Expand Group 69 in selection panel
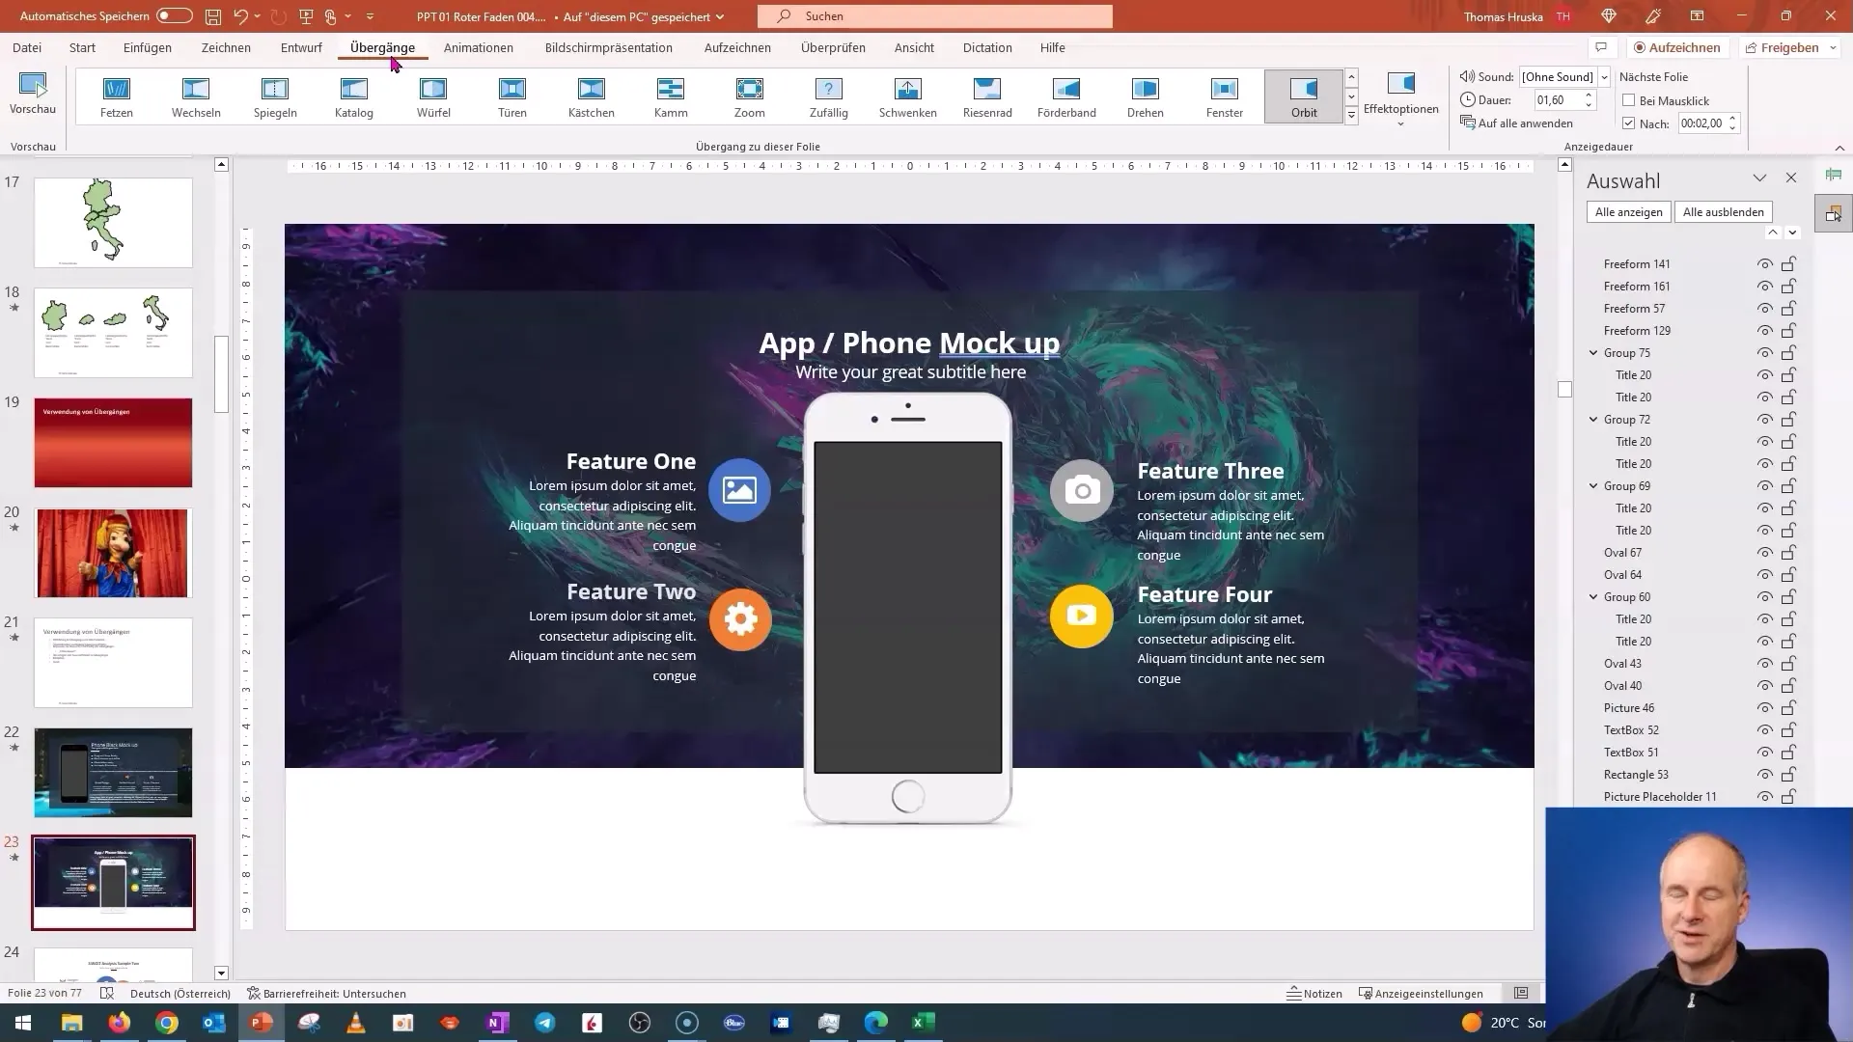Screen dimensions: 1853x1042 click(x=1594, y=486)
